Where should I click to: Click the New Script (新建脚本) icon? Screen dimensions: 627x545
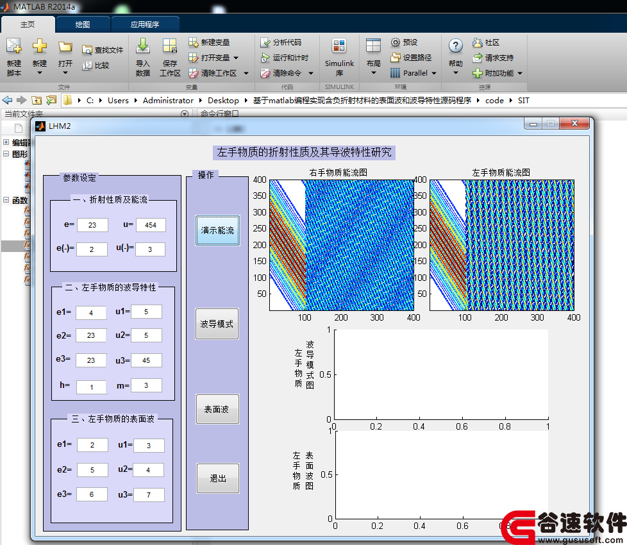[14, 46]
